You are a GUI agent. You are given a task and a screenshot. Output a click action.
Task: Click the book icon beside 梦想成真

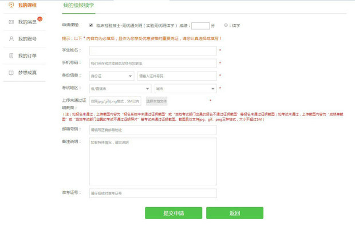(11, 73)
